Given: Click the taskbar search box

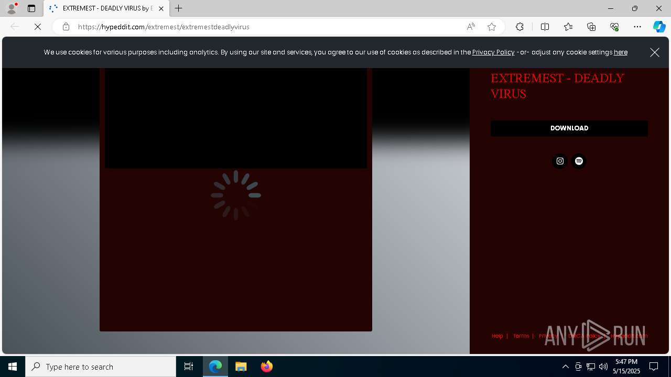Looking at the screenshot, I should point(101,367).
